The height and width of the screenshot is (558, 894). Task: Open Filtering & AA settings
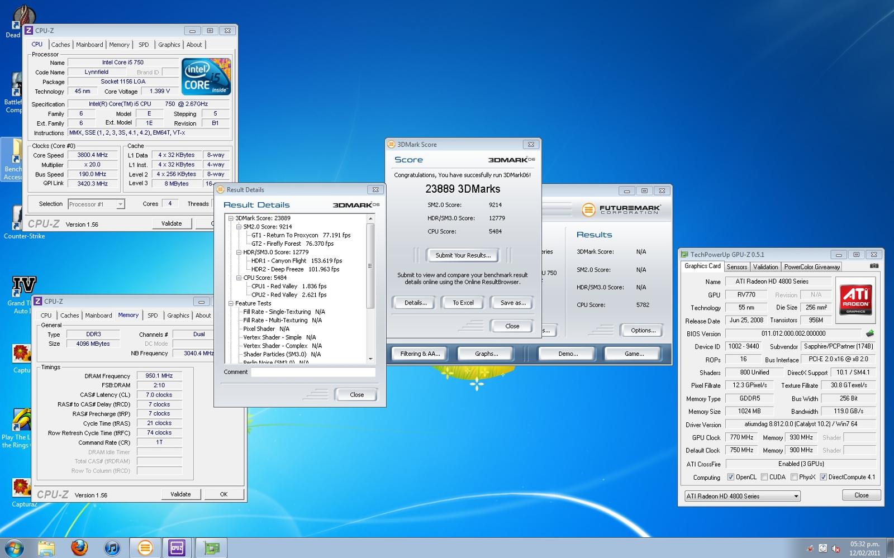(420, 354)
